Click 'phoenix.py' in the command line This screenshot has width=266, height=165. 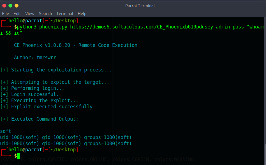(x=53, y=27)
